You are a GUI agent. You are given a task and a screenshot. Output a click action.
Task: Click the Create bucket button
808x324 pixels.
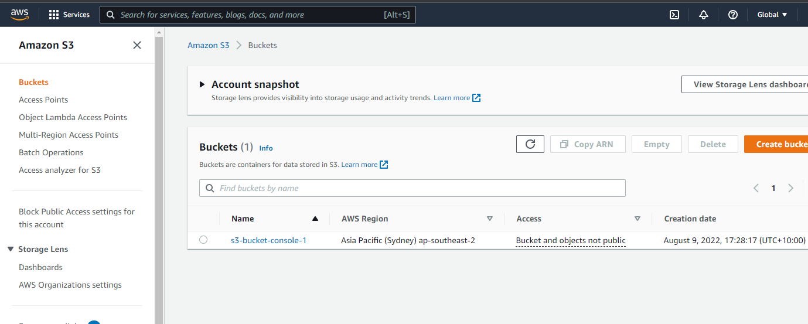point(776,144)
